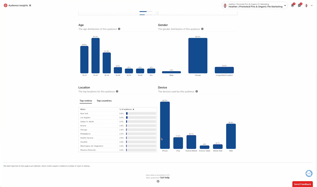This screenshot has width=317, height=187.
Task: Click the iPad device bar
Action: [178, 143]
